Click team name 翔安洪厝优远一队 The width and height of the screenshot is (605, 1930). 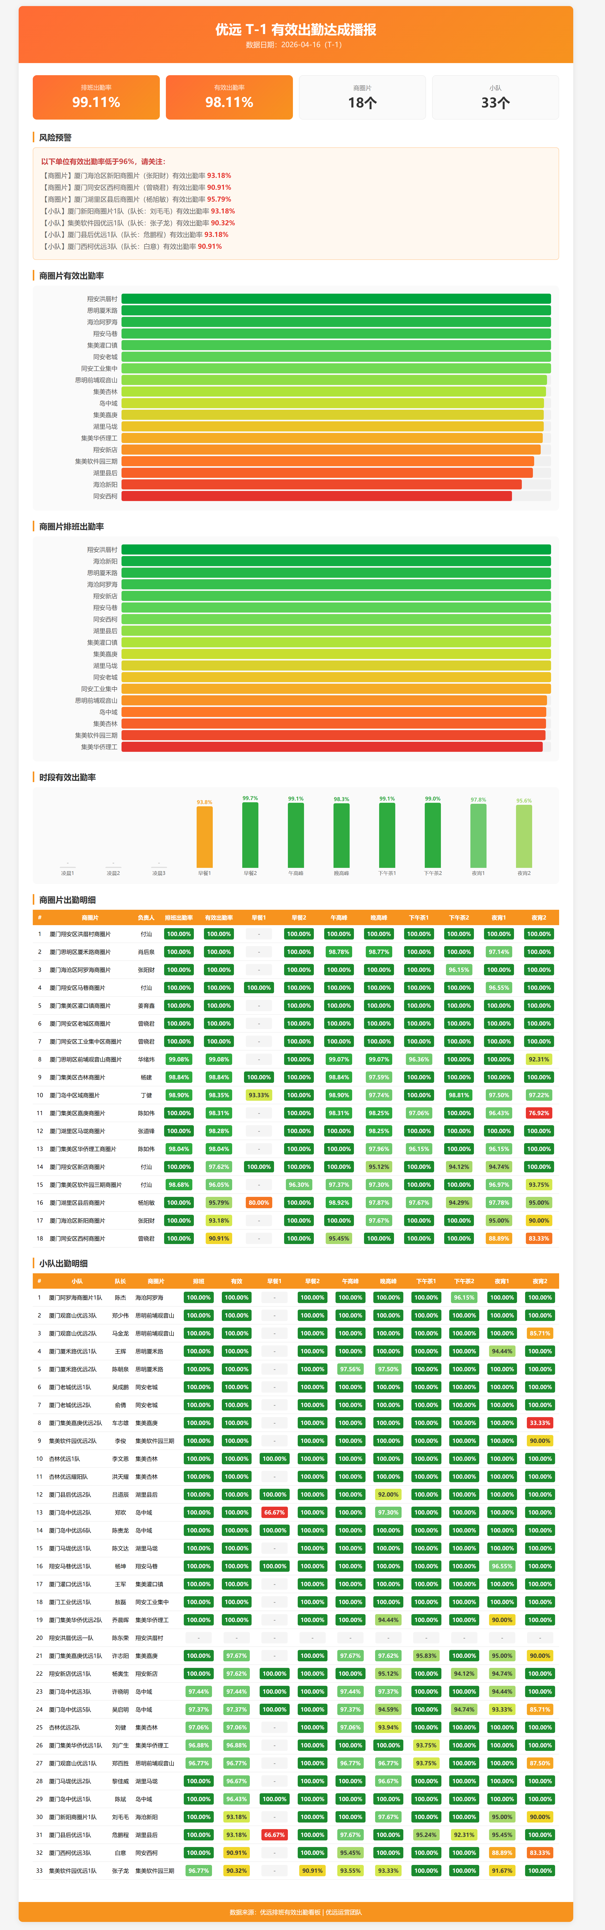(x=71, y=1638)
